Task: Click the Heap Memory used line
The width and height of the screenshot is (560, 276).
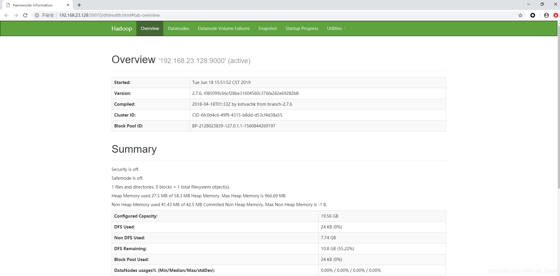Action: point(199,196)
